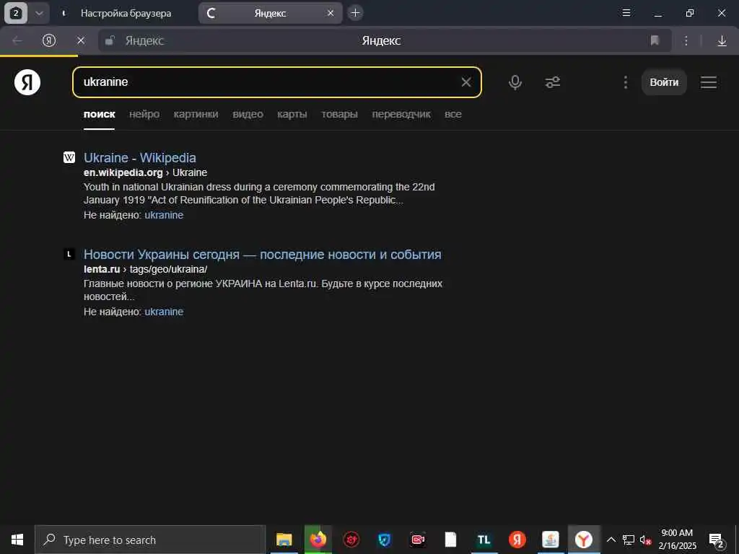This screenshot has height=554, width=739.
Task: Click the lenta.ru breadcrumb
Action: click(102, 269)
